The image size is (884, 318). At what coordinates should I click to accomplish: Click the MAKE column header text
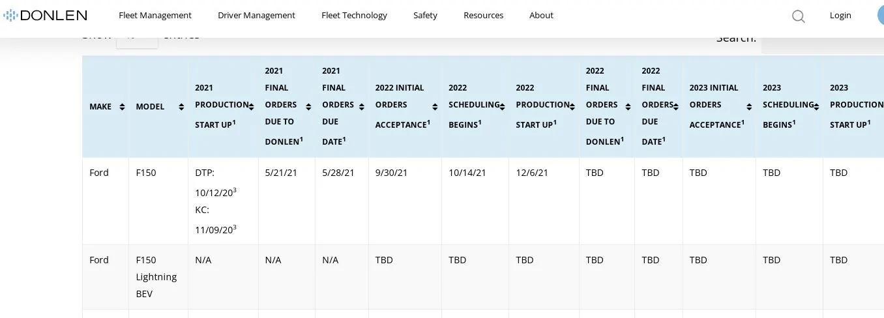100,107
